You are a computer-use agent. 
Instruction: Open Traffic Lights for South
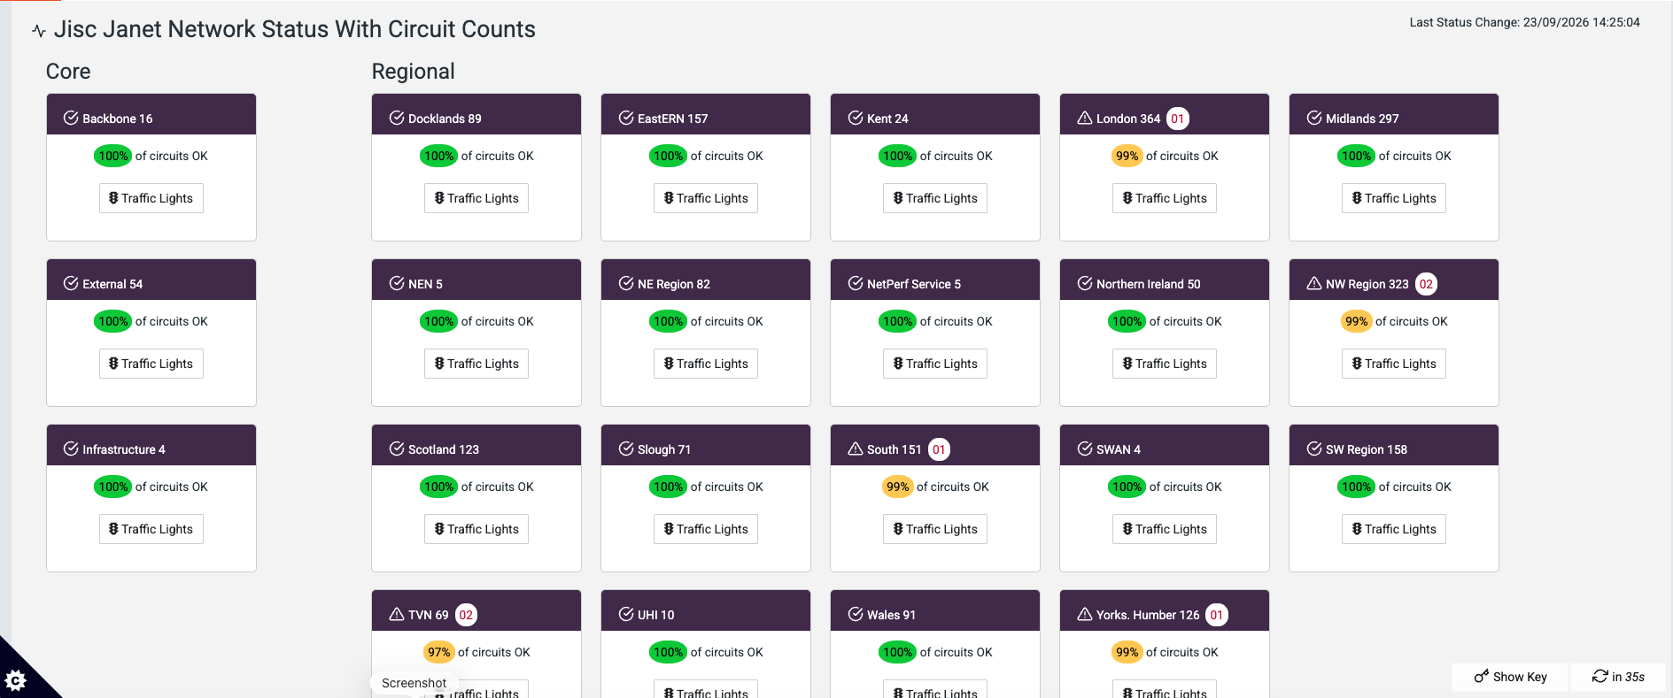click(935, 529)
